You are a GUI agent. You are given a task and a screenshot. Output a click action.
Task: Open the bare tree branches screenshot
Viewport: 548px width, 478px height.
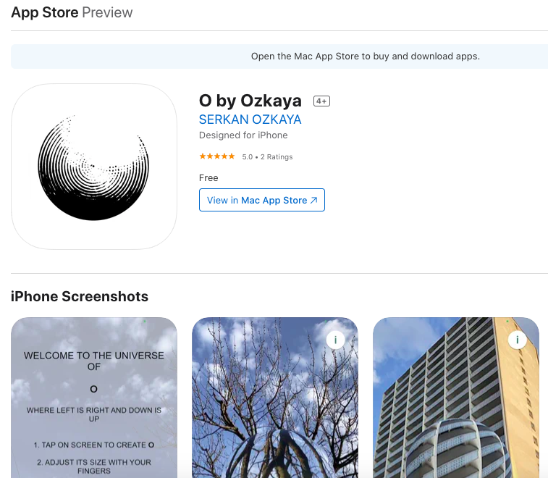pyautogui.click(x=275, y=398)
